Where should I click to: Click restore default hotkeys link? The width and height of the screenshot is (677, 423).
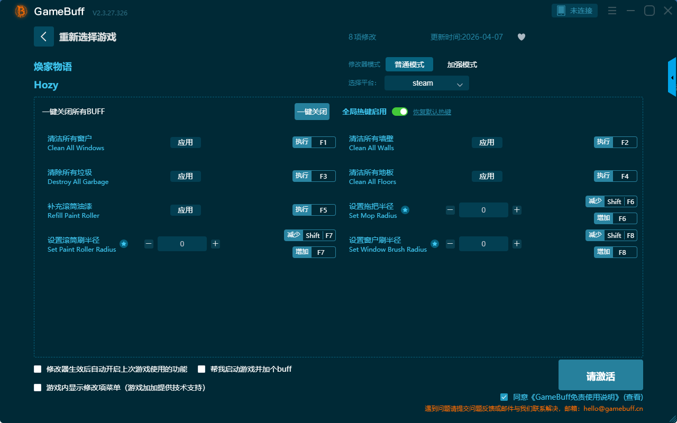(432, 112)
